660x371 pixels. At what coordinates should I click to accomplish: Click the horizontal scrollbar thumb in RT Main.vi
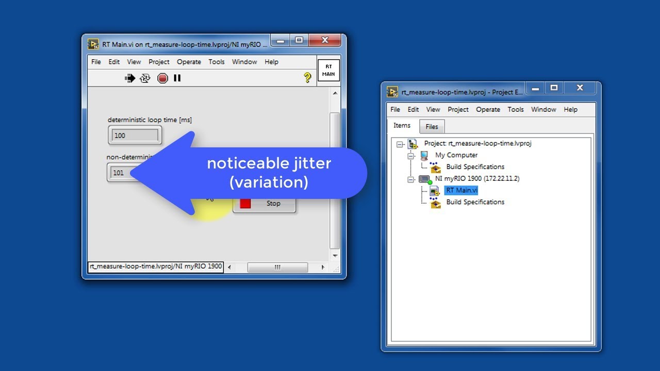(x=277, y=267)
